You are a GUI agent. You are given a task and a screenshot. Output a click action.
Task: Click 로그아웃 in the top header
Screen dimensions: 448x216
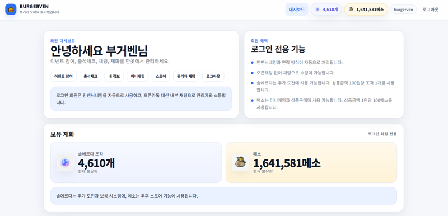pyautogui.click(x=430, y=10)
